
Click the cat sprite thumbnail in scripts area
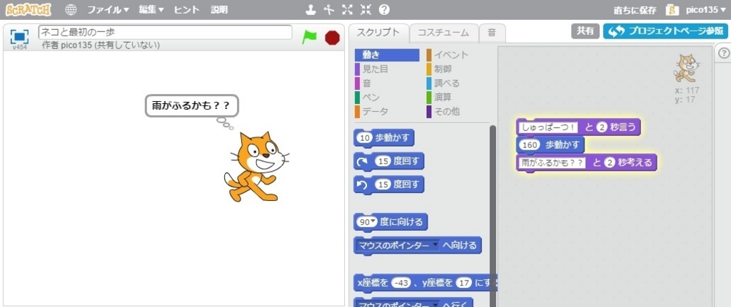686,68
